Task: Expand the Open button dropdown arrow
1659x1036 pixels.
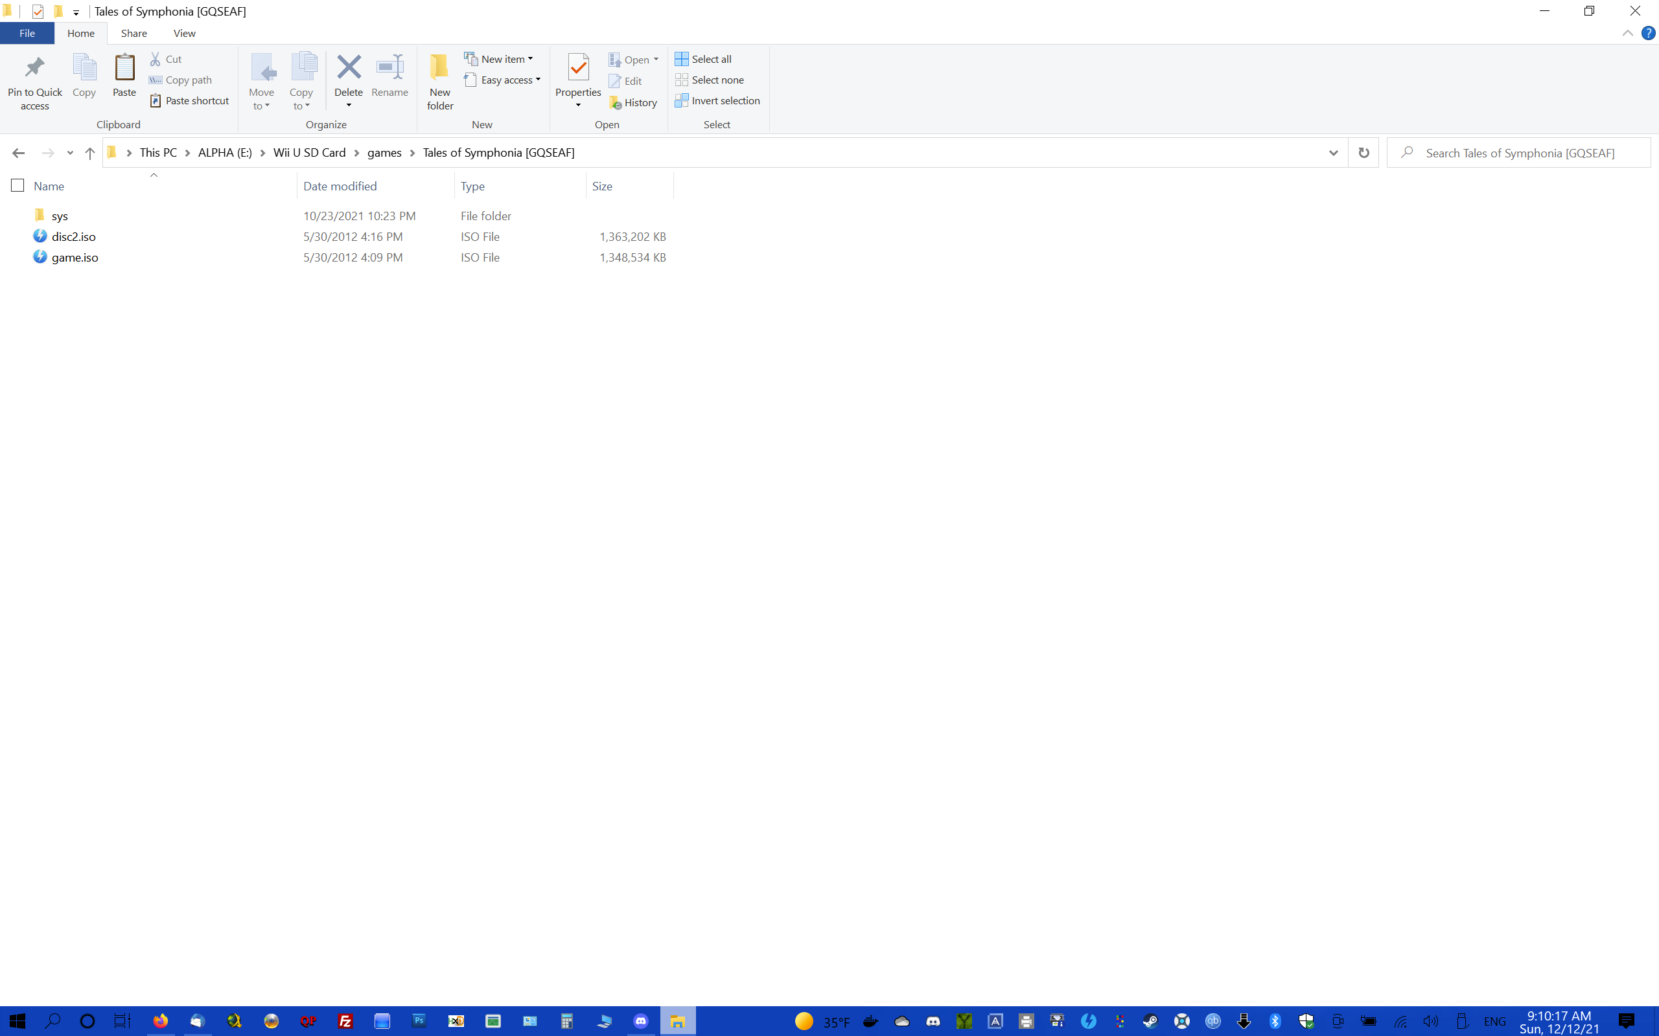Action: click(656, 60)
